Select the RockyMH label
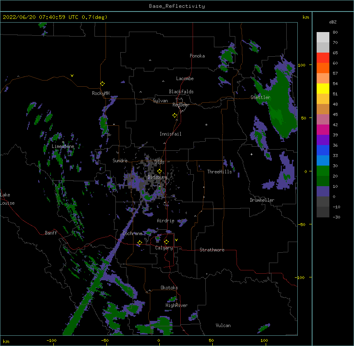 (x=101, y=93)
